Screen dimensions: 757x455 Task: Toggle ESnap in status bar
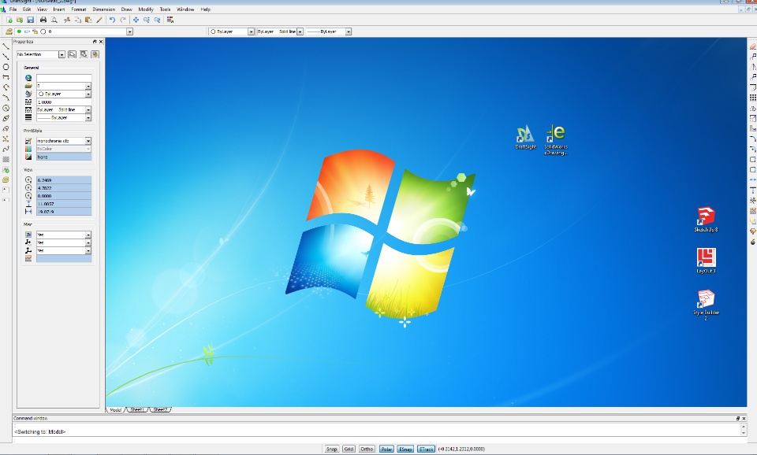click(405, 449)
